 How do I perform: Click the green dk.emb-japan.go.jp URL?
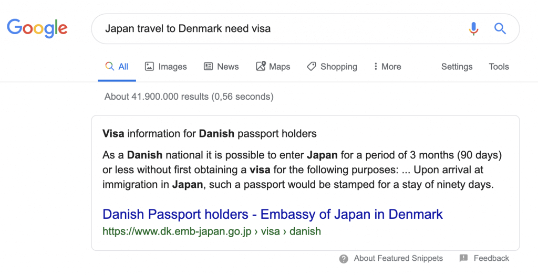[212, 231]
